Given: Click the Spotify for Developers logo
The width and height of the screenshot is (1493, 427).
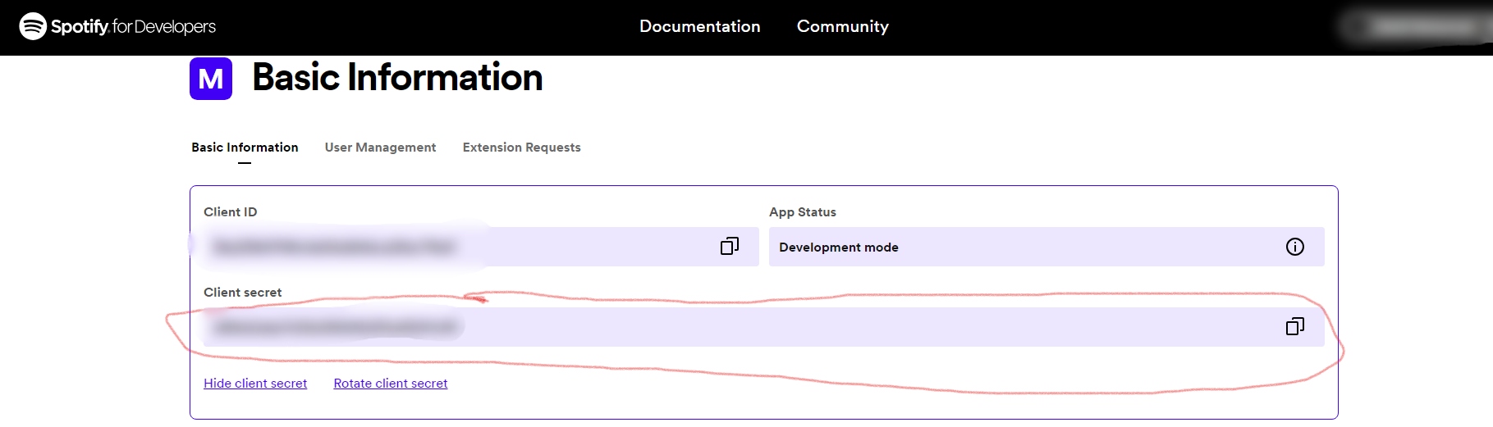Looking at the screenshot, I should coord(117,26).
